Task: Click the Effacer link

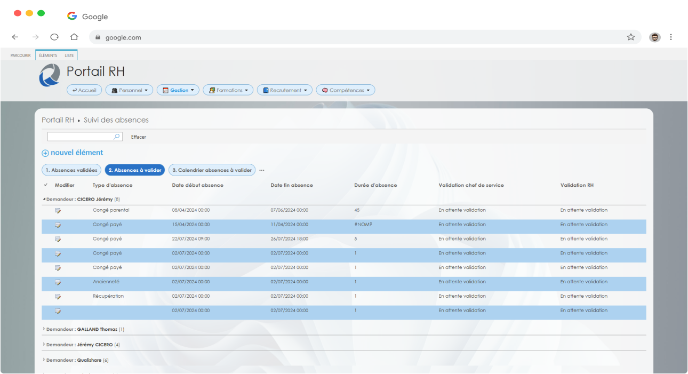Action: pyautogui.click(x=139, y=137)
